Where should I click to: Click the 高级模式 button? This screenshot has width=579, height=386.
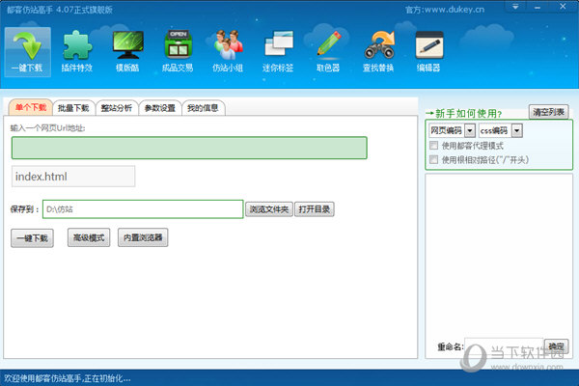click(x=89, y=237)
